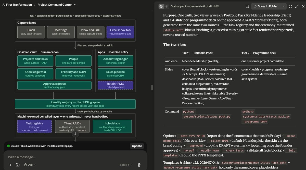The image size is (306, 170).
Task: Click the '--date YYYY-MM-DD' option code
Action: [x=192, y=136]
